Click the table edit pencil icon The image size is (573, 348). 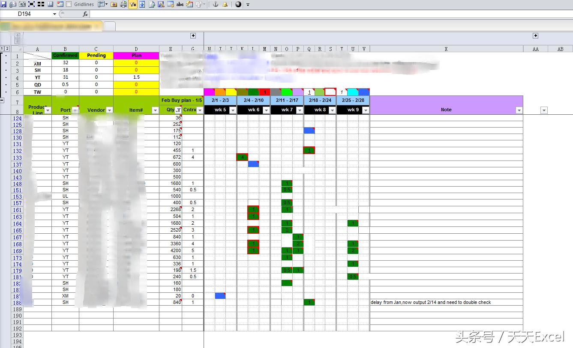171,4
